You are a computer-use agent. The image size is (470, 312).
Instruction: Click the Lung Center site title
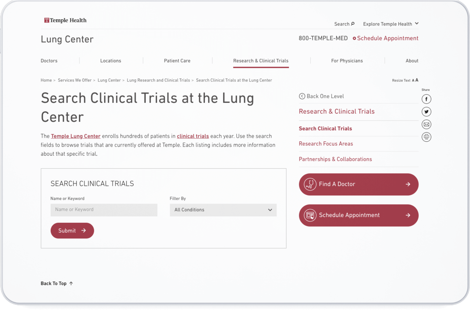click(x=67, y=39)
